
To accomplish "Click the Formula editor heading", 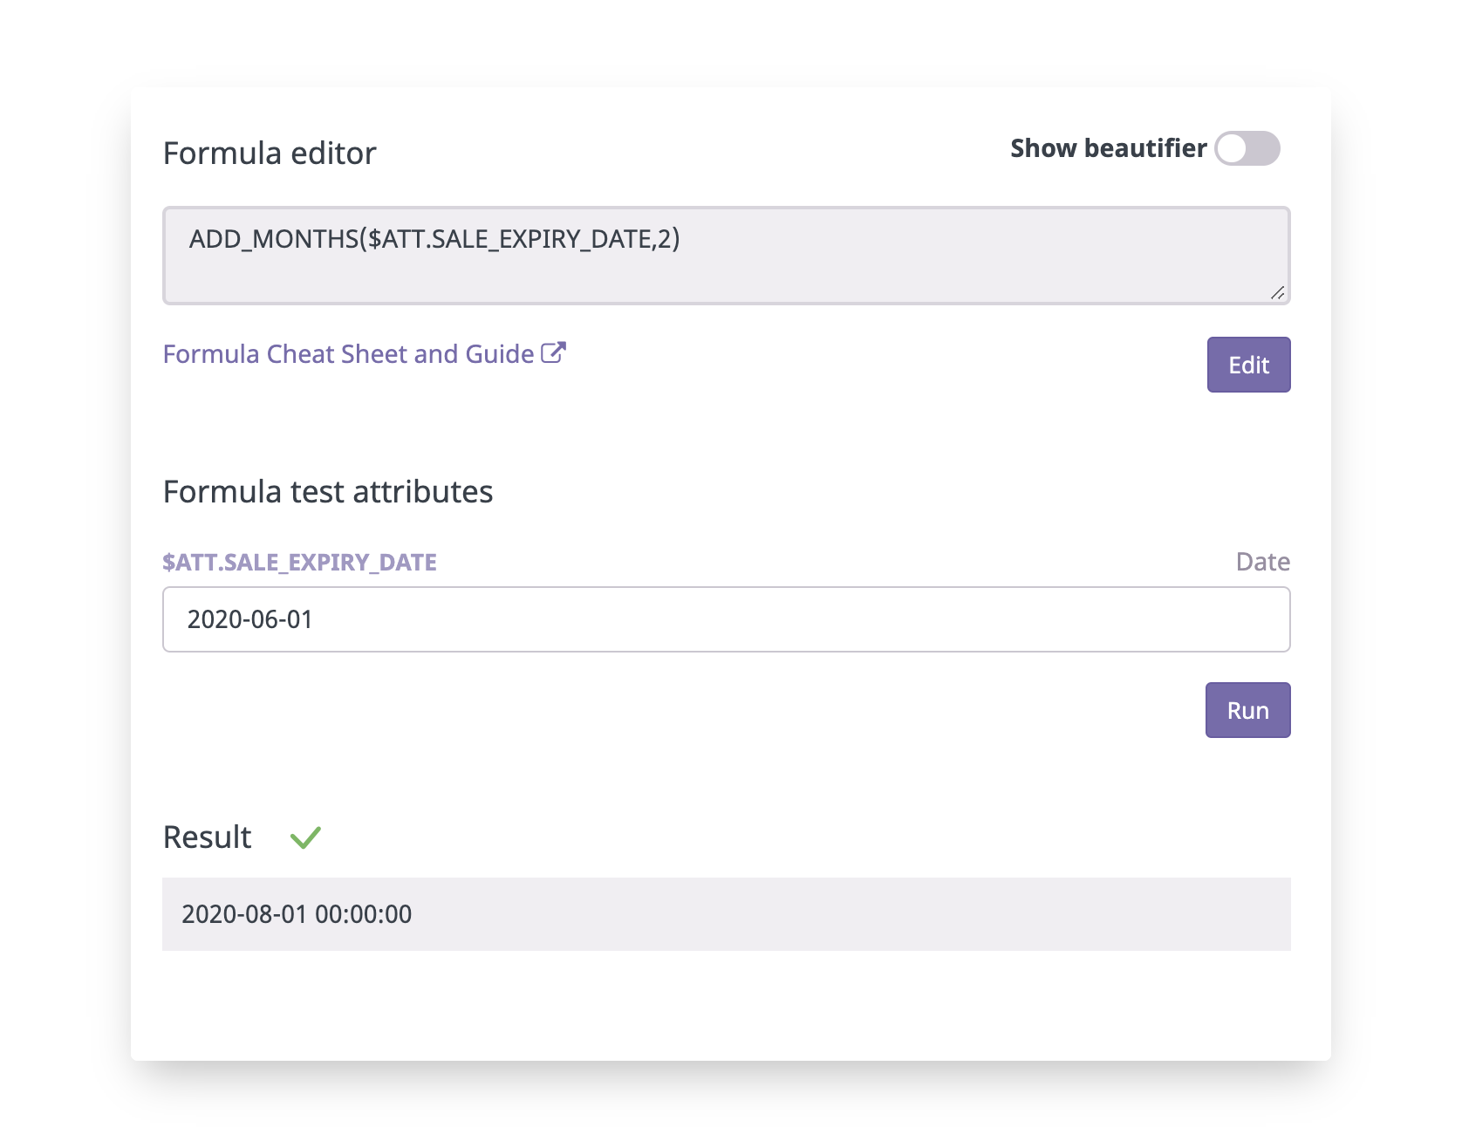I will click(x=270, y=154).
